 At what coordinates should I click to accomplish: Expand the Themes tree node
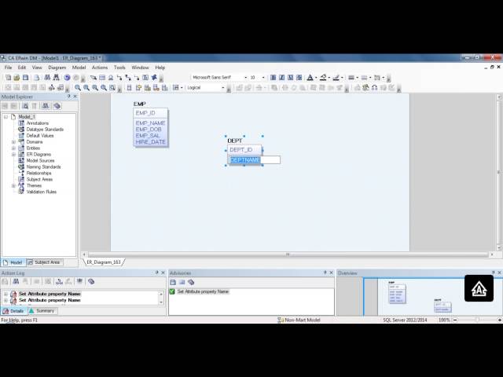click(x=13, y=185)
